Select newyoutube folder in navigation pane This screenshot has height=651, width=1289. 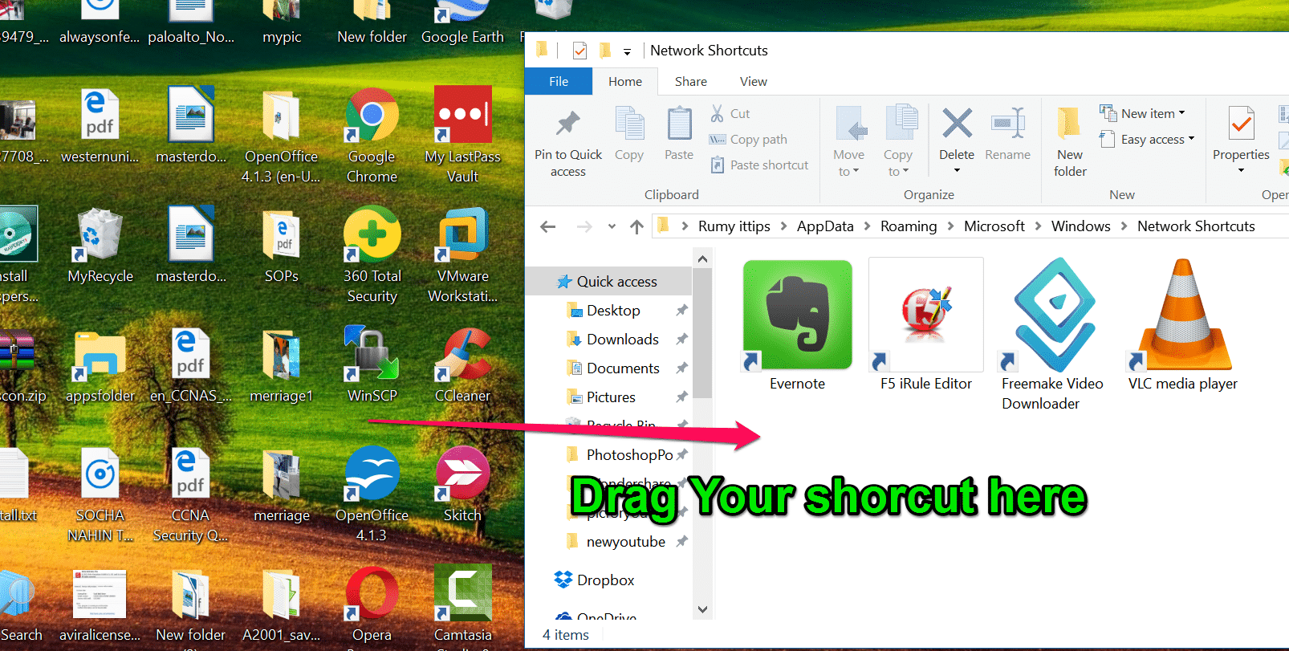coord(625,542)
